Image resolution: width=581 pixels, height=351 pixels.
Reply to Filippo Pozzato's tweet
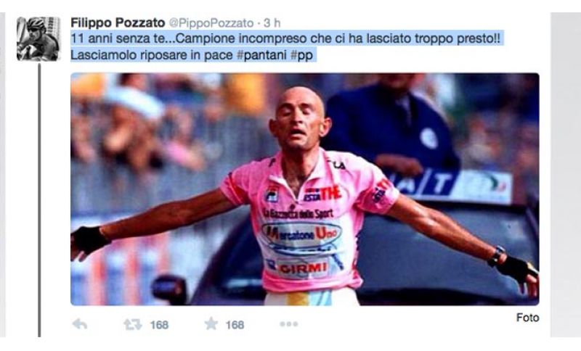pos(80,324)
